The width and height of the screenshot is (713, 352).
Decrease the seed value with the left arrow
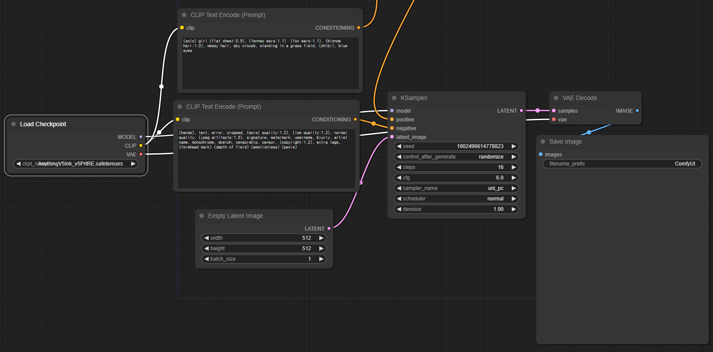pyautogui.click(x=399, y=146)
